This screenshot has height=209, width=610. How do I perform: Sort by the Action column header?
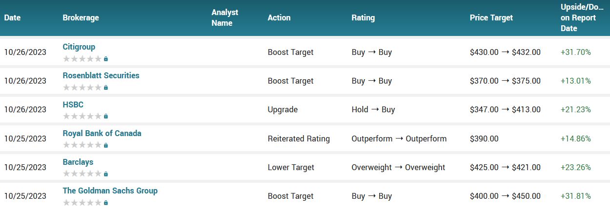click(x=279, y=18)
